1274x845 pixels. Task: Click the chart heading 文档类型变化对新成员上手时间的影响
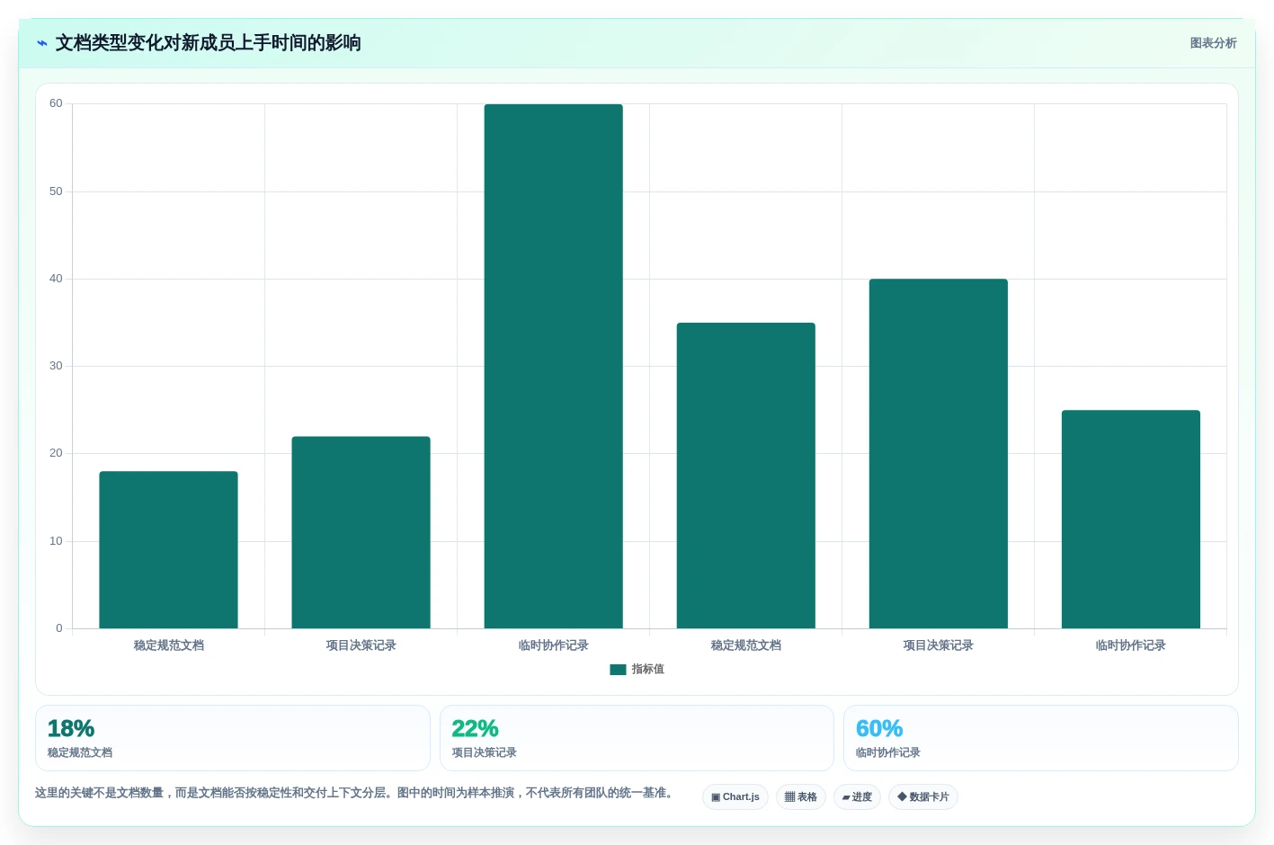(x=209, y=43)
